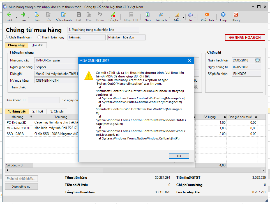270x204 pixels.
Task: Click the pin icon on Mã hàng column
Action: (x=31, y=117)
